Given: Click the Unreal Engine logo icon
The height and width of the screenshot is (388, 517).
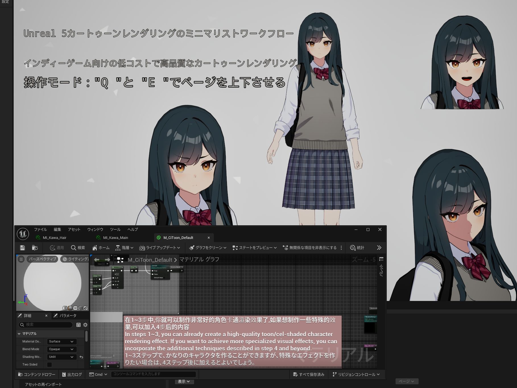Looking at the screenshot, I should coord(23,234).
